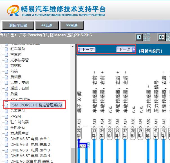
Task: Click the full-screen menu arrow icon
Action: click(139, 37)
